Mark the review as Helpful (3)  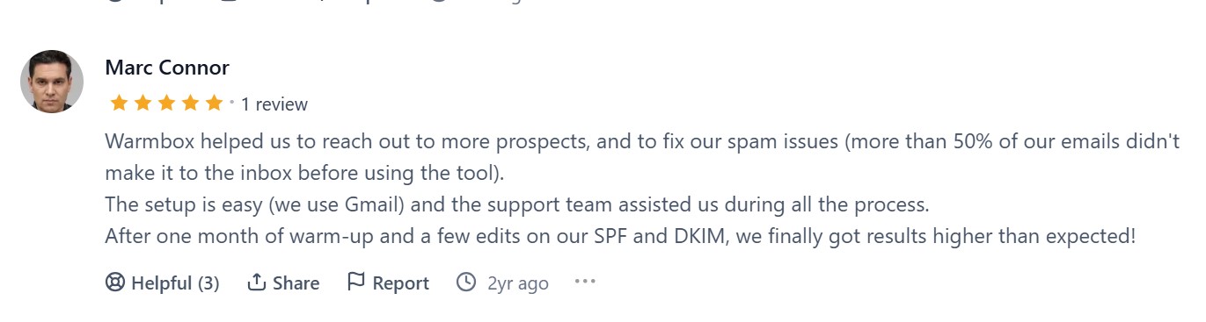[x=163, y=283]
